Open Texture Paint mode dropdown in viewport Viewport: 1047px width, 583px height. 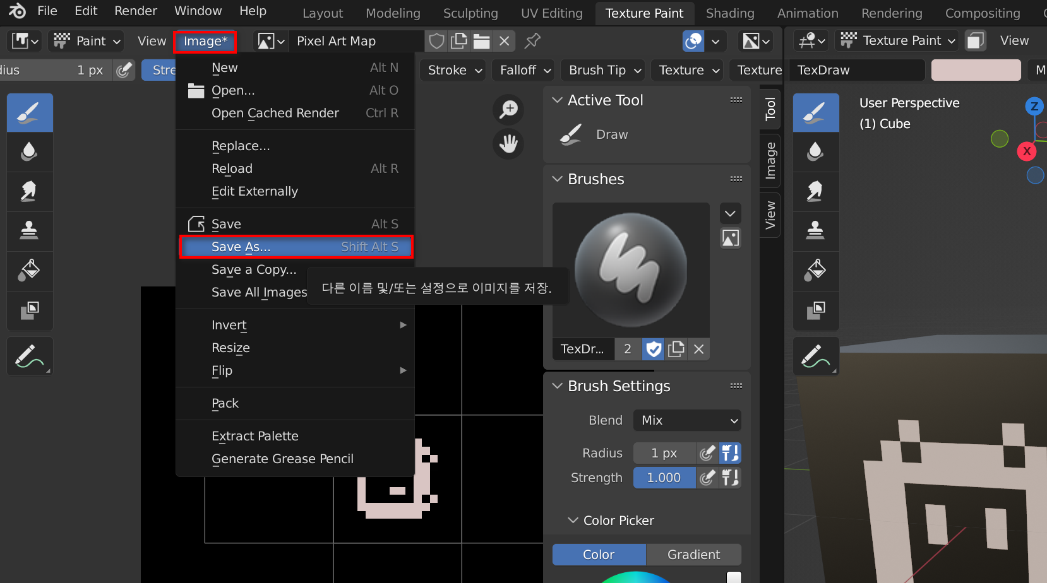click(x=897, y=40)
